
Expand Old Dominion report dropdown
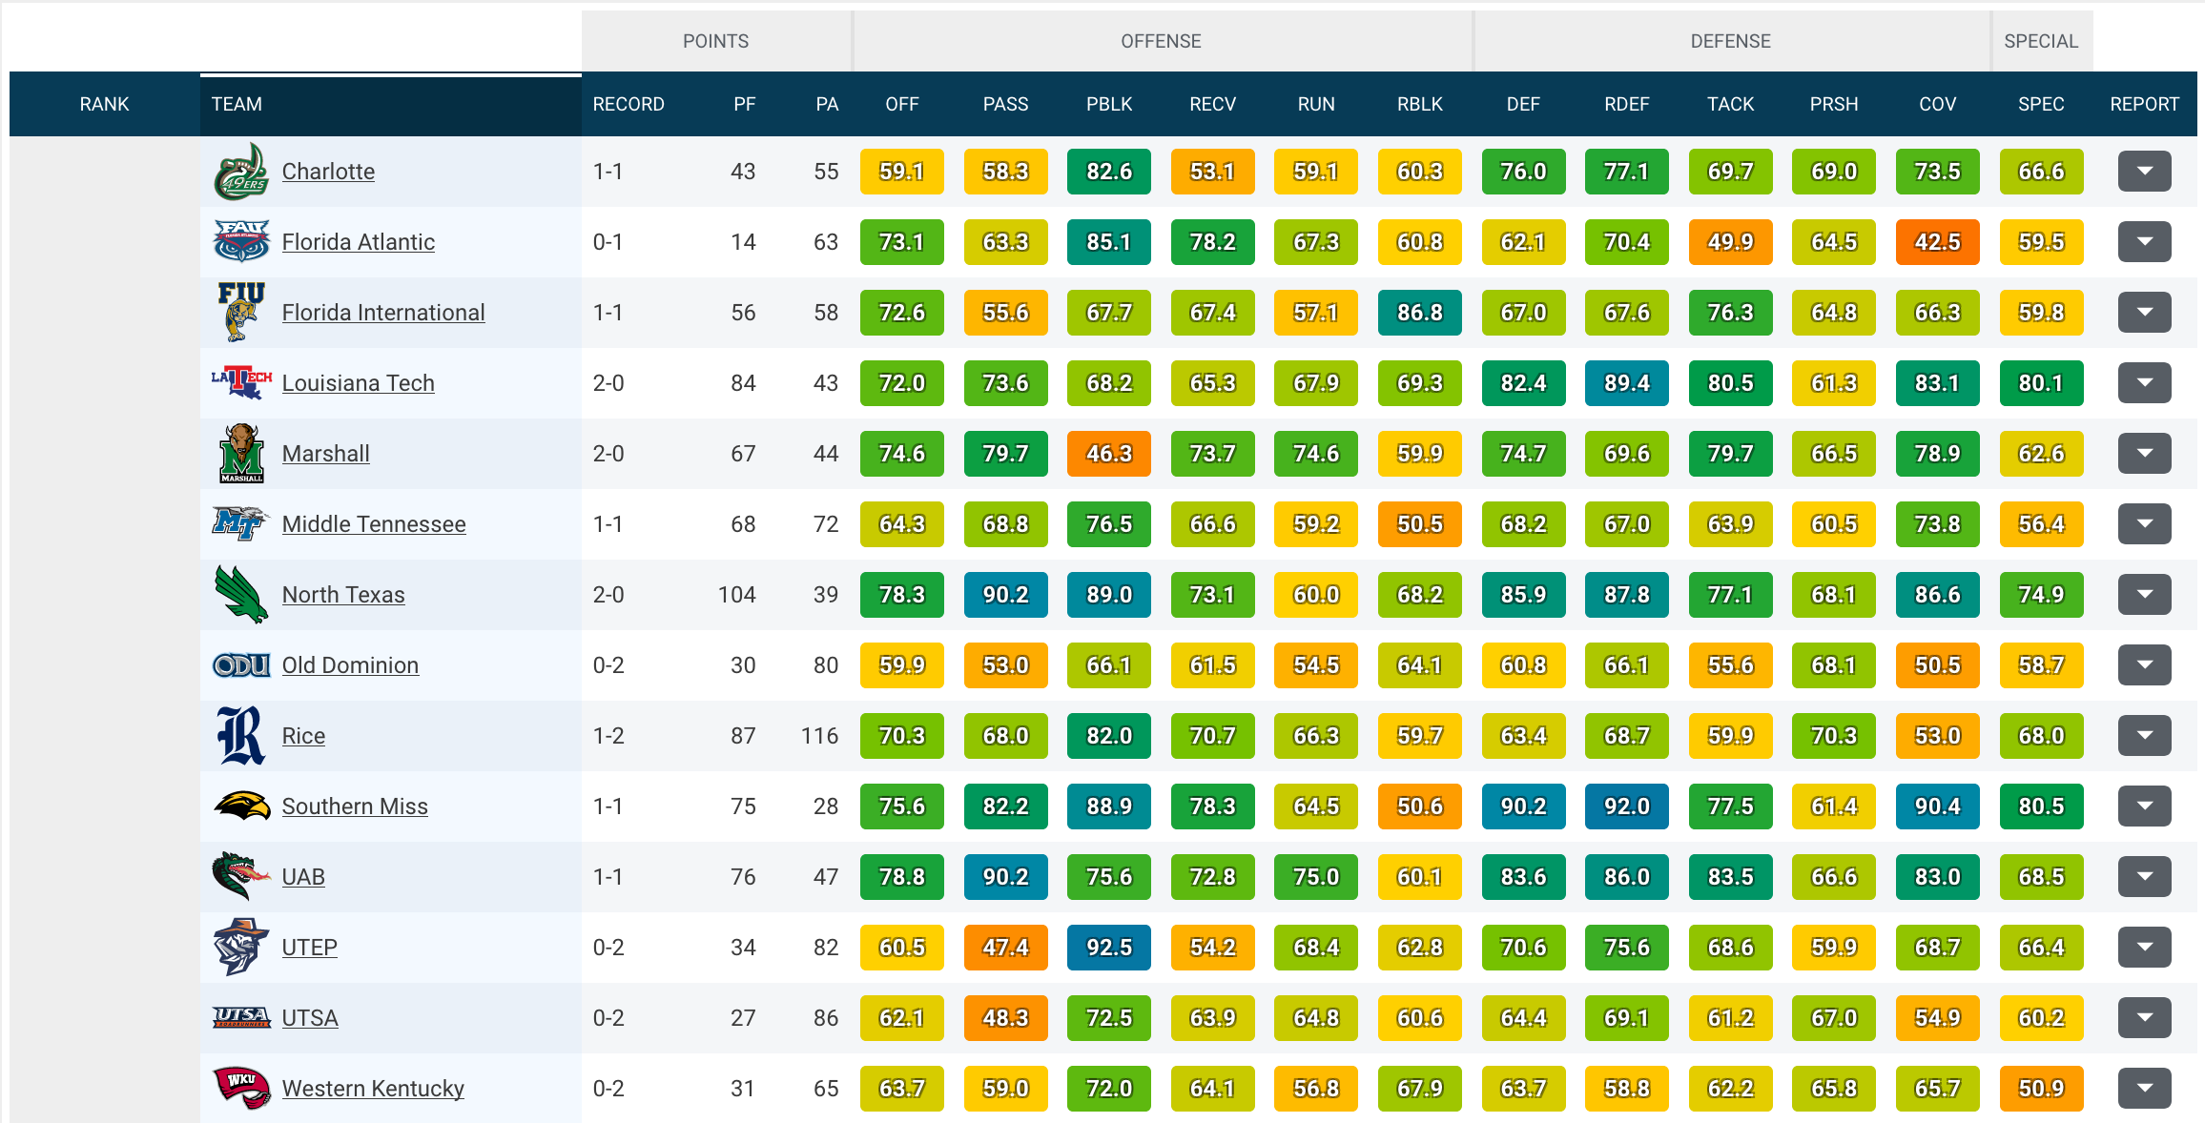click(x=2144, y=665)
